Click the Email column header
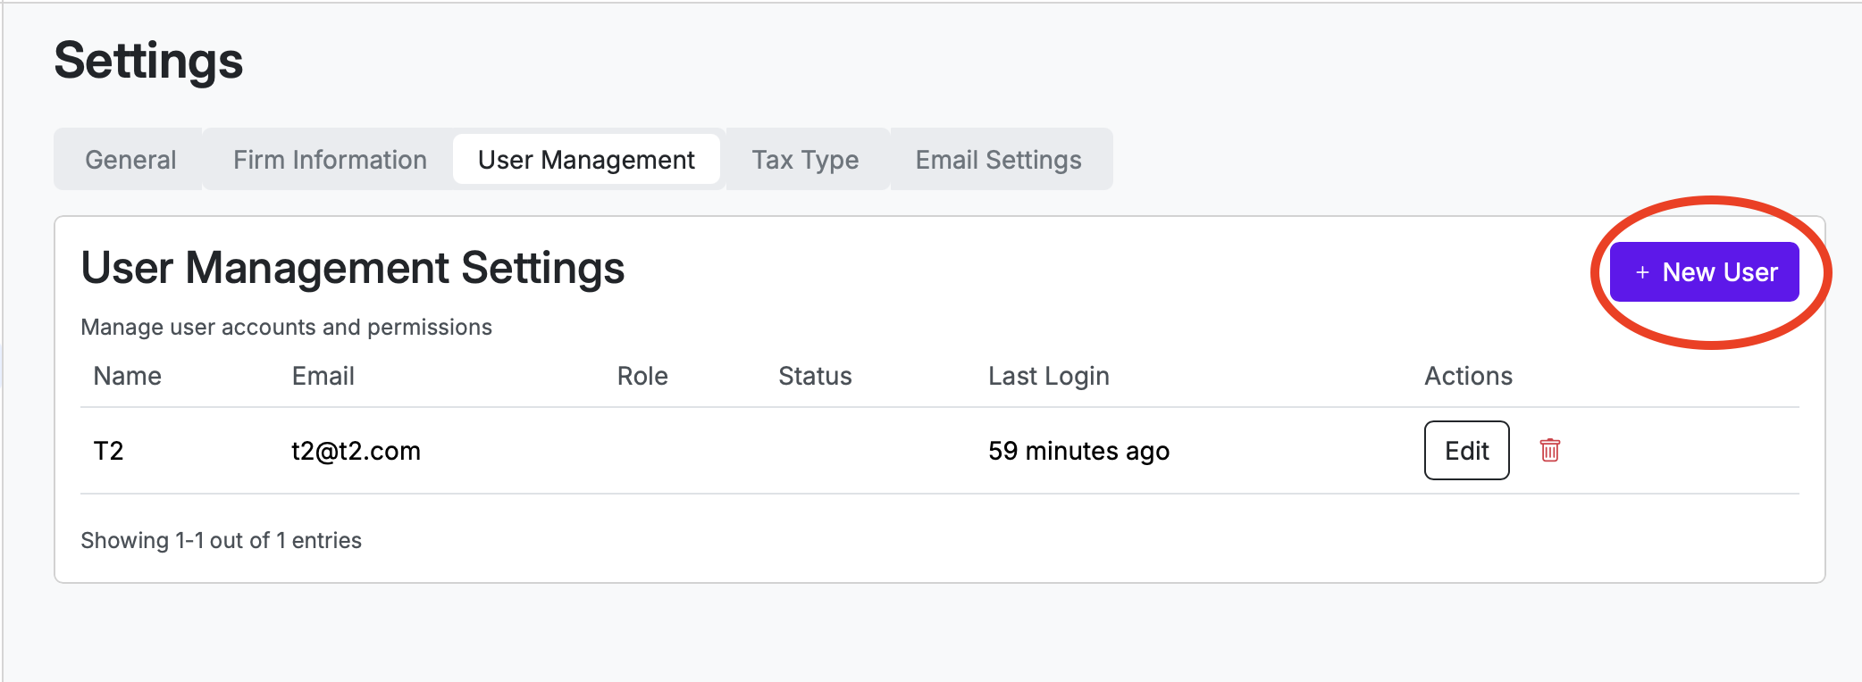This screenshot has height=682, width=1862. tap(323, 376)
